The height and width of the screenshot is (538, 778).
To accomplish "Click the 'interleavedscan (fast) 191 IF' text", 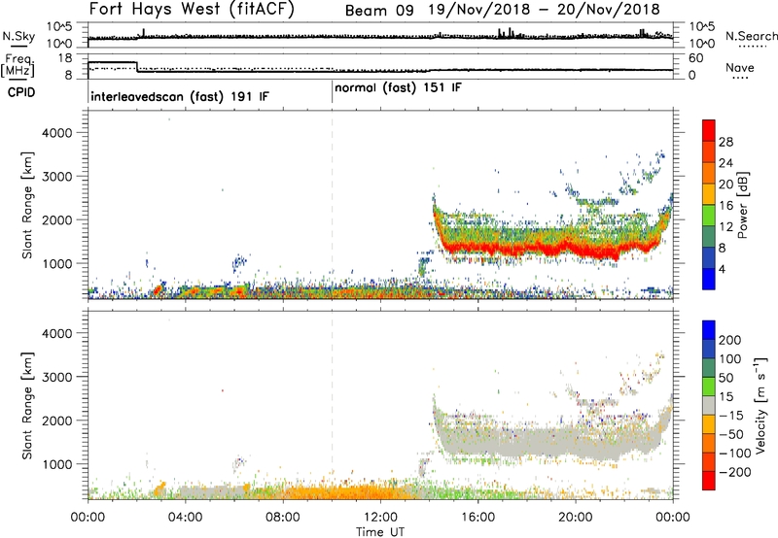I will click(180, 96).
